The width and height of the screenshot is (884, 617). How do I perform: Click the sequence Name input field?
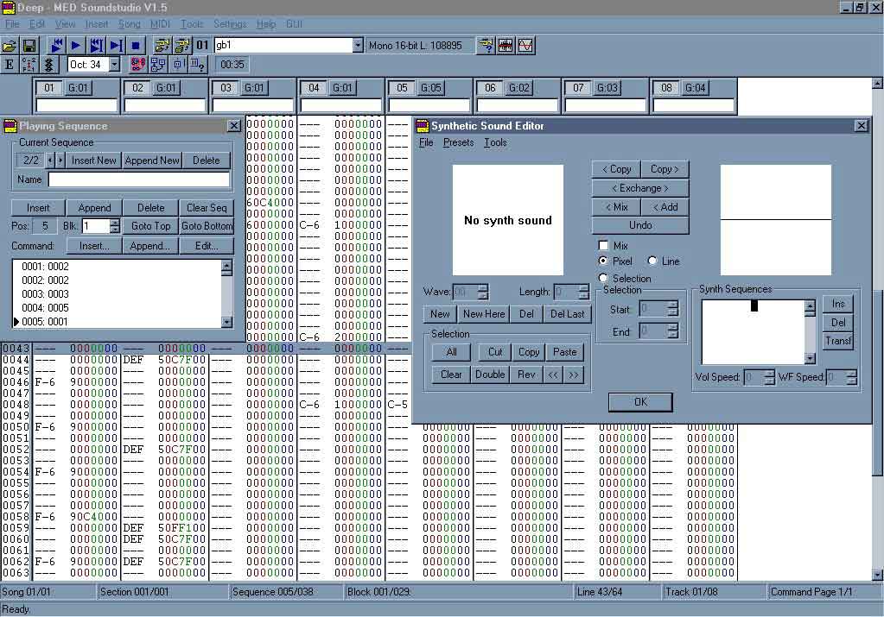point(138,179)
